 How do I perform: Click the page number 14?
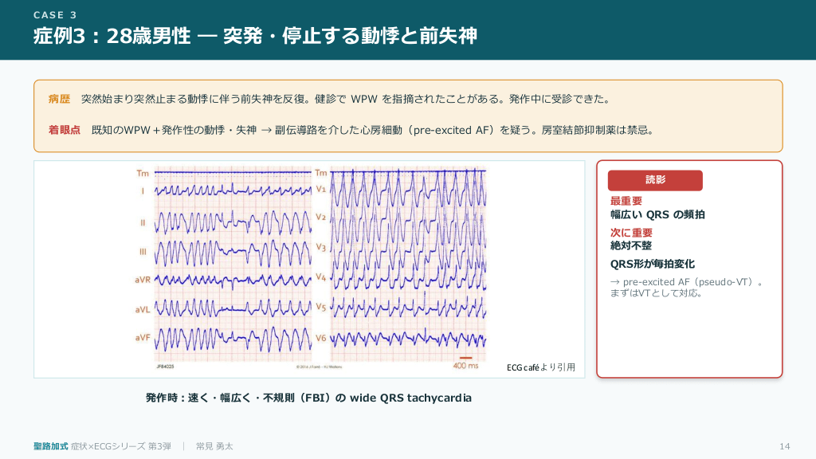coord(785,446)
